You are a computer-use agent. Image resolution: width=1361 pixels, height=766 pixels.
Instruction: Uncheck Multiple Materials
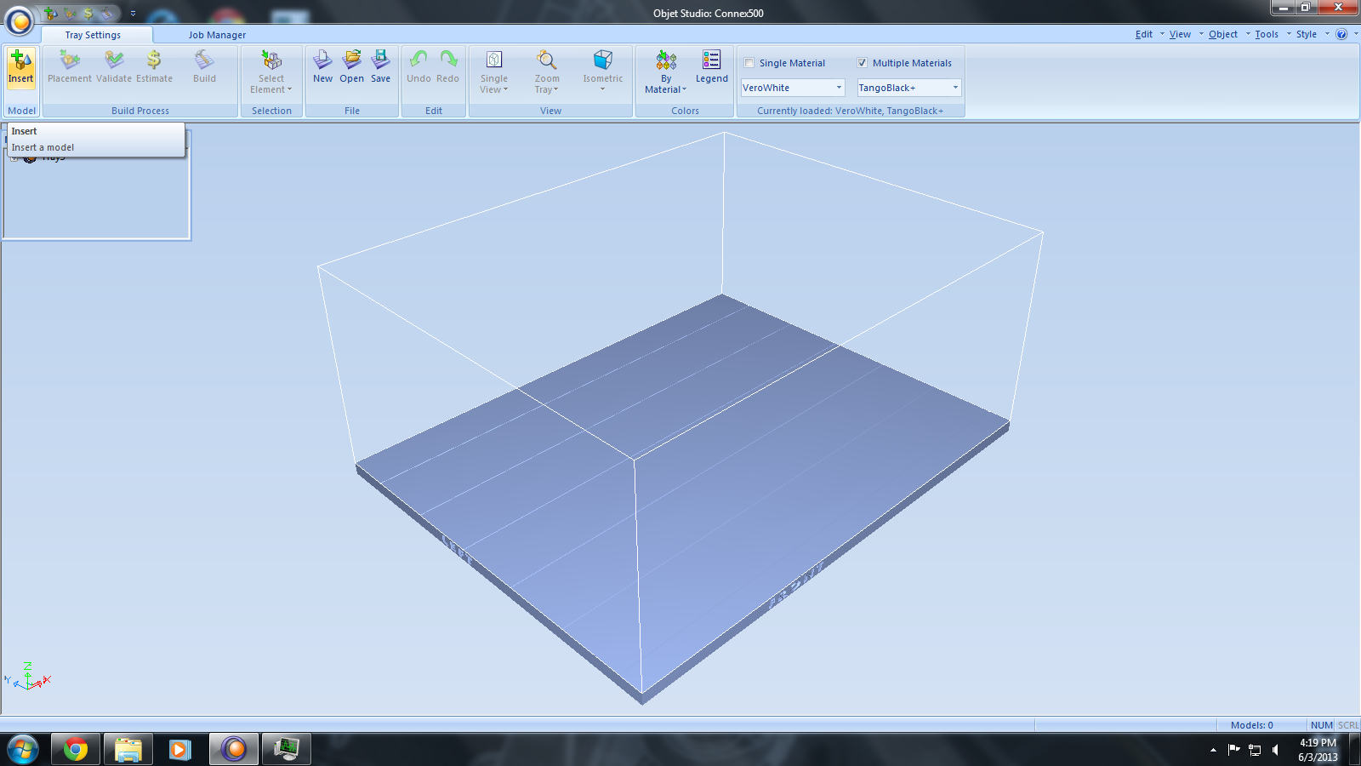[863, 62]
